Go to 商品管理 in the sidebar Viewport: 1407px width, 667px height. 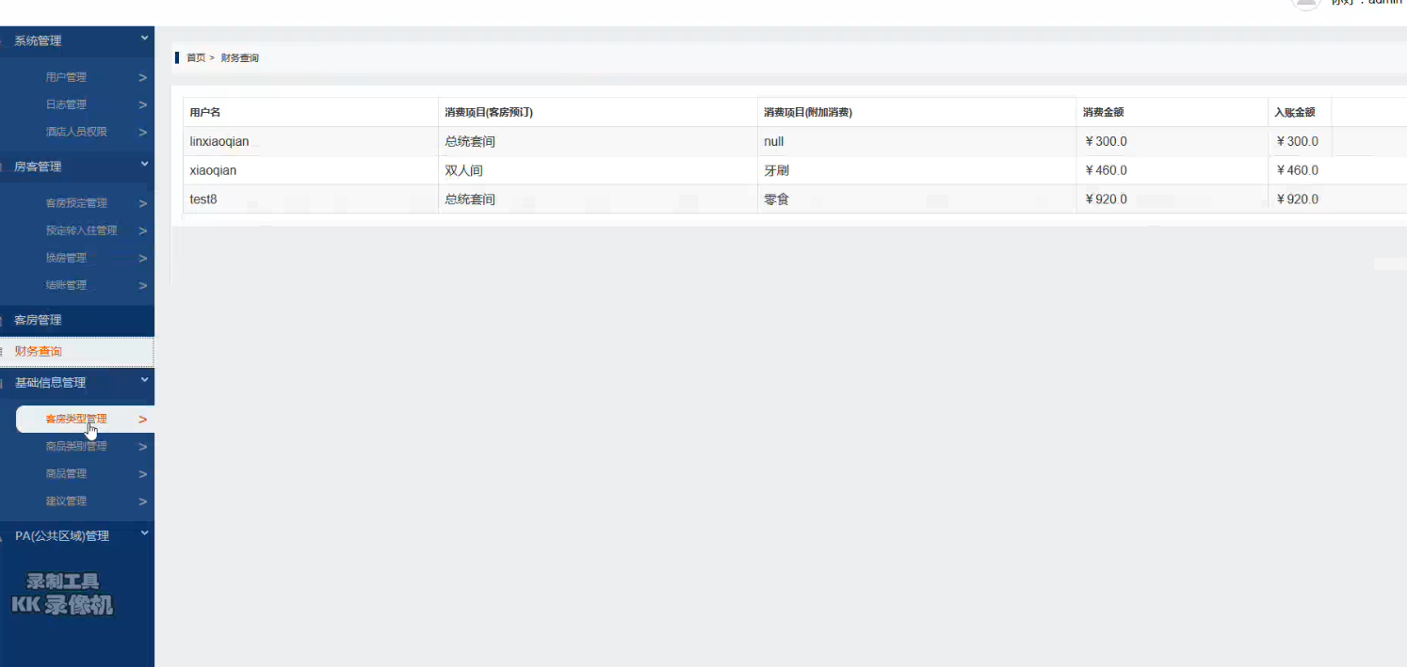[x=66, y=474]
